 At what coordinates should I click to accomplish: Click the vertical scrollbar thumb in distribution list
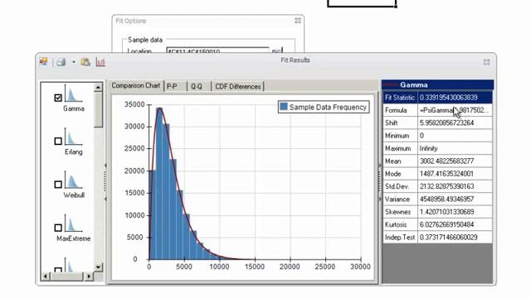click(98, 110)
